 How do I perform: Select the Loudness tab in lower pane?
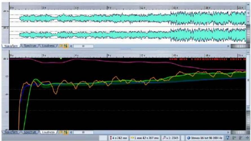coord(48,132)
